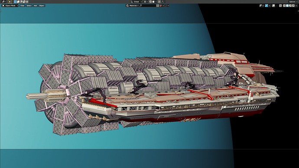Switch to Solid shading

point(287,6)
